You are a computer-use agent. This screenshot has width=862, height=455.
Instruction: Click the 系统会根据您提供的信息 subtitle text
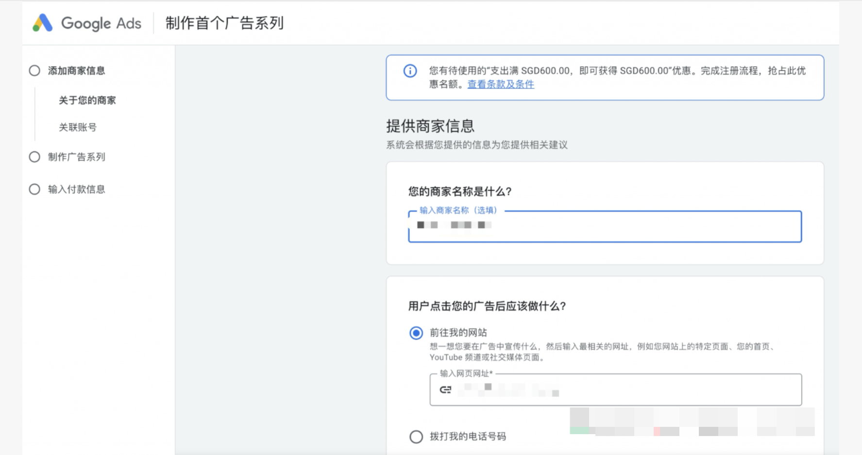click(x=477, y=145)
